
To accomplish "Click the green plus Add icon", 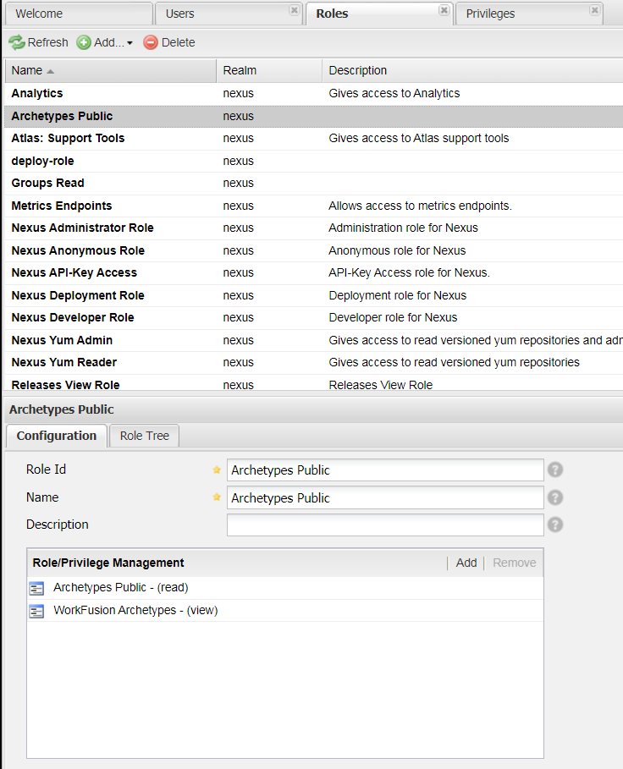I will tap(84, 42).
